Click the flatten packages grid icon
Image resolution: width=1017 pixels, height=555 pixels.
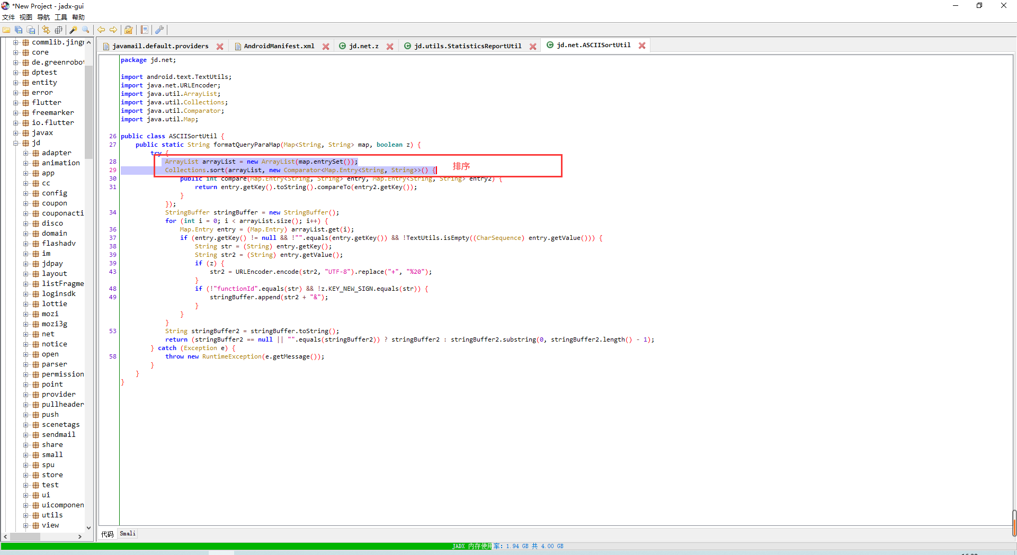click(x=58, y=30)
